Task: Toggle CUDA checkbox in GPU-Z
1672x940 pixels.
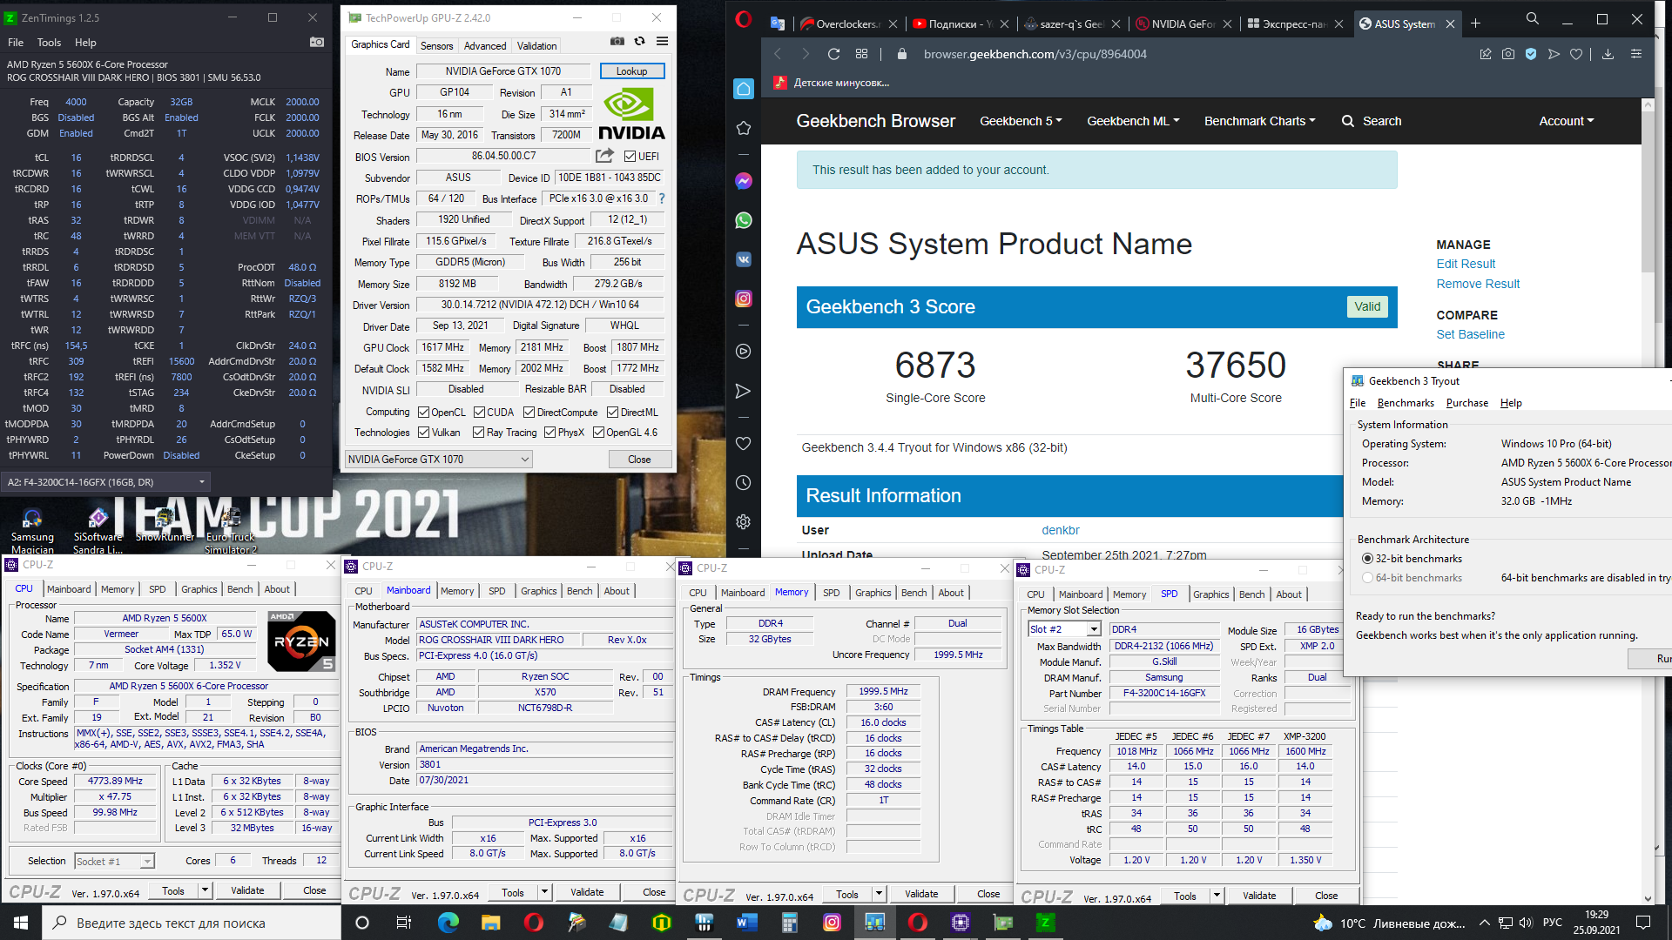Action: [x=479, y=413]
